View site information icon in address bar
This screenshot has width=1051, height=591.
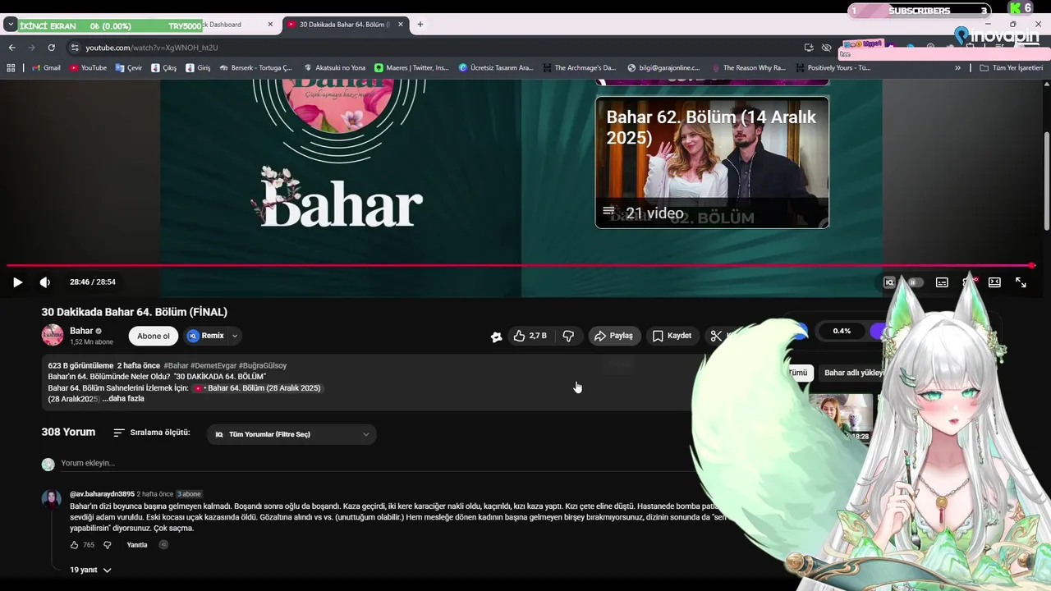[75, 48]
